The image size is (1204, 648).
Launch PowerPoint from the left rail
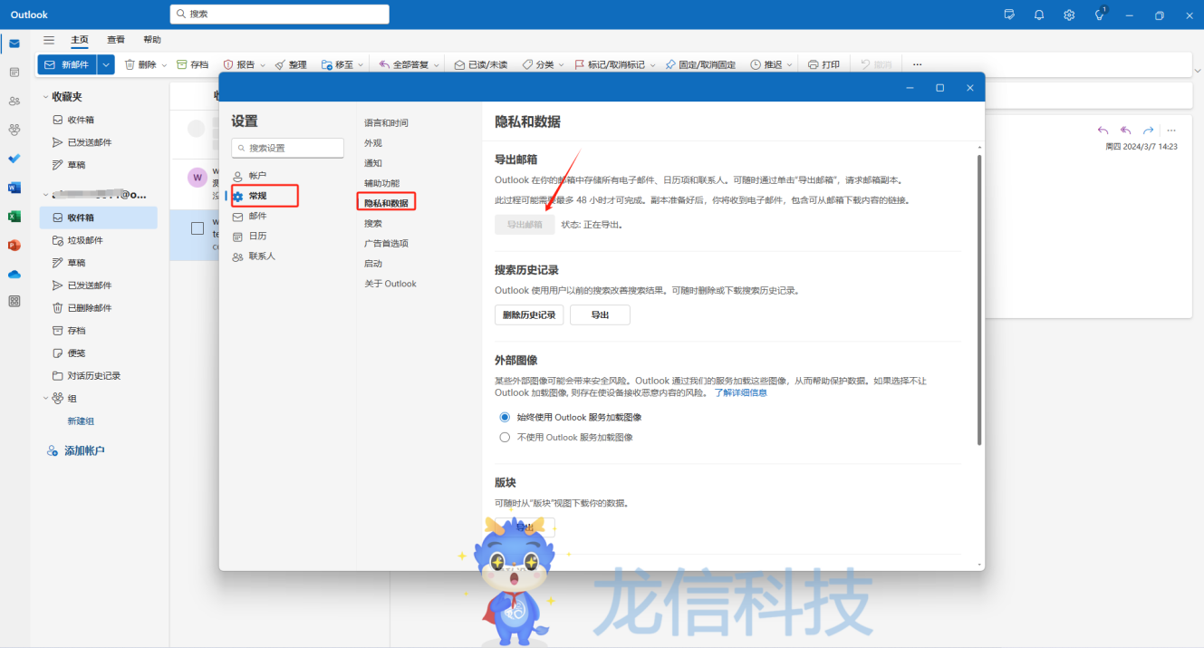(14, 245)
